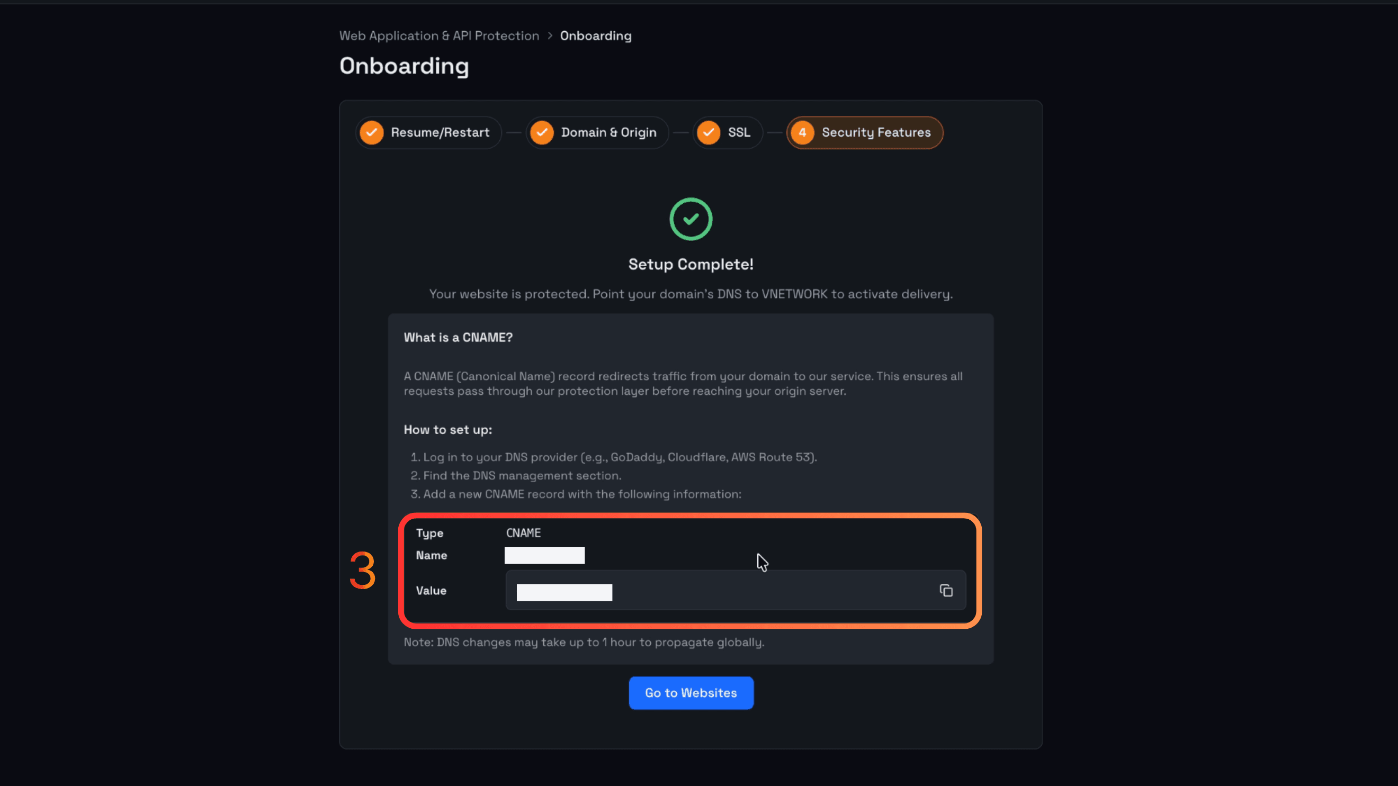Screen dimensions: 1398x786
Task: Click the Resume/Restart step checkmark icon
Action: point(372,132)
